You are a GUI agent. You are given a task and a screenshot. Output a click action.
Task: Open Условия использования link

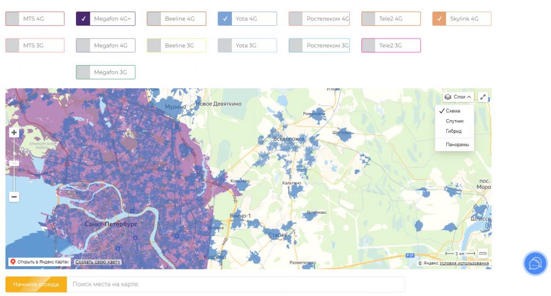pyautogui.click(x=464, y=263)
